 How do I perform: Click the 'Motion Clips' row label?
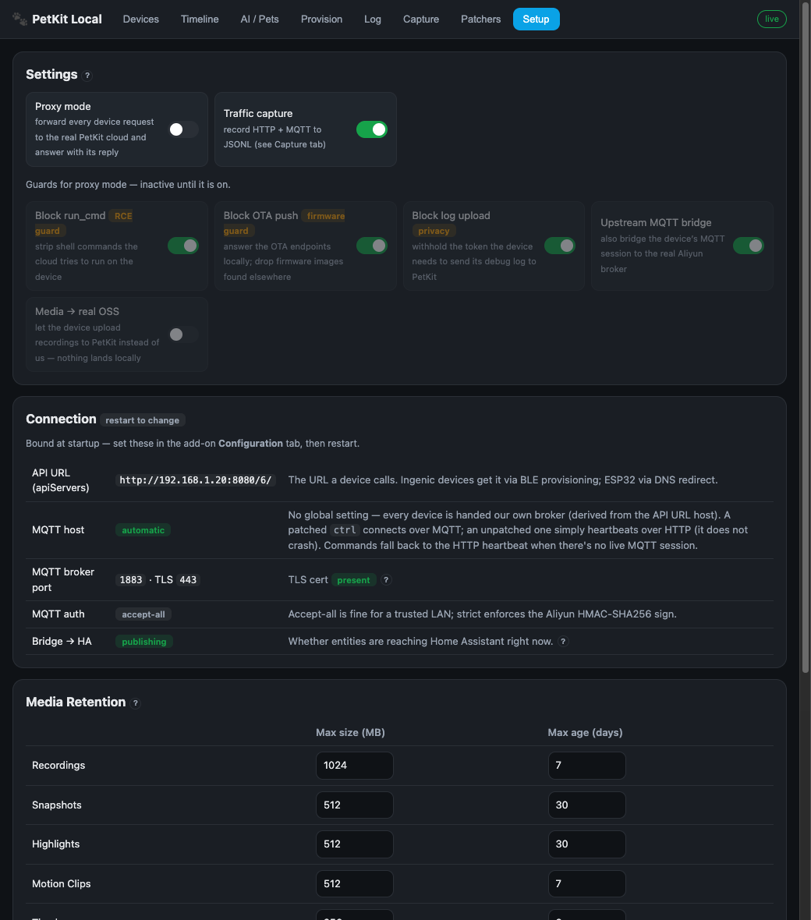click(62, 883)
